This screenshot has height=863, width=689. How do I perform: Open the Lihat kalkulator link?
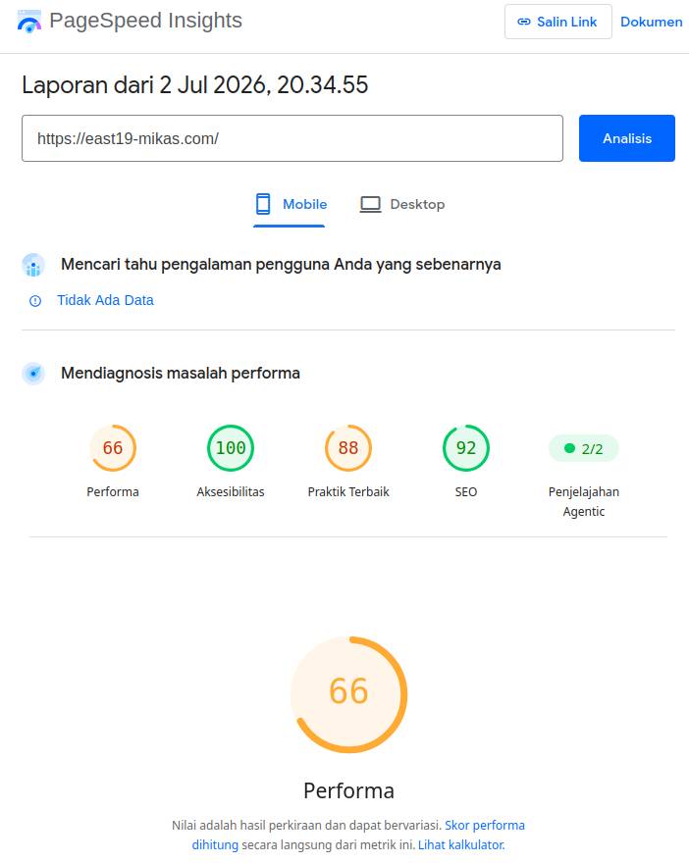[x=461, y=844]
